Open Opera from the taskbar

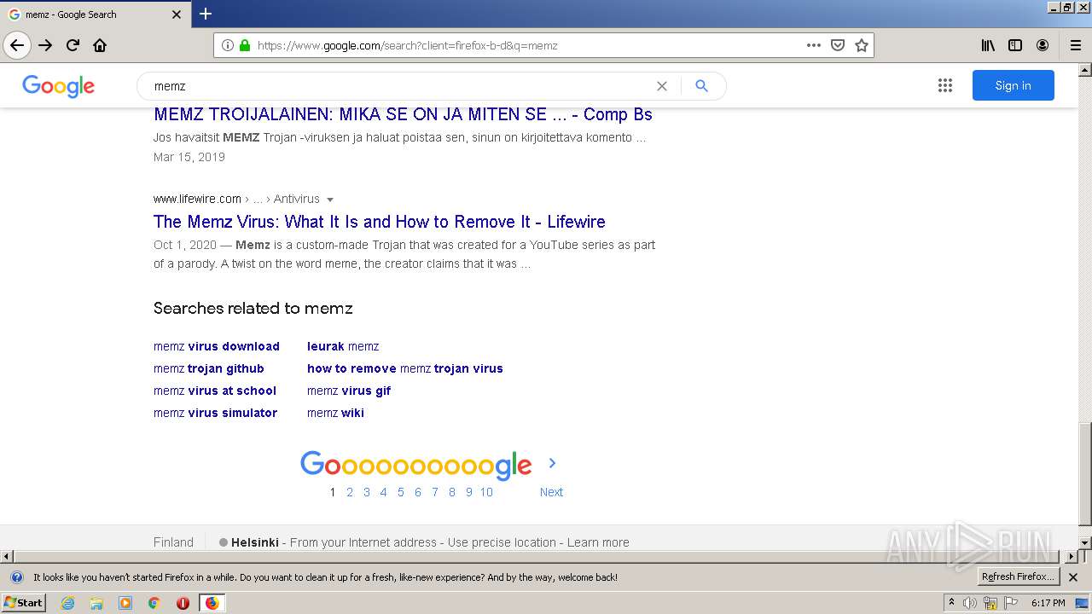[x=183, y=603]
